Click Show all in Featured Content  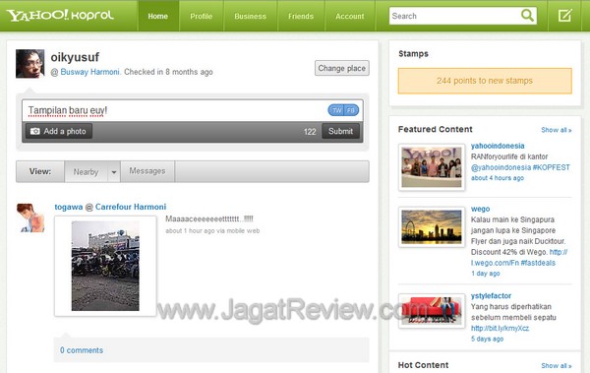pos(557,130)
